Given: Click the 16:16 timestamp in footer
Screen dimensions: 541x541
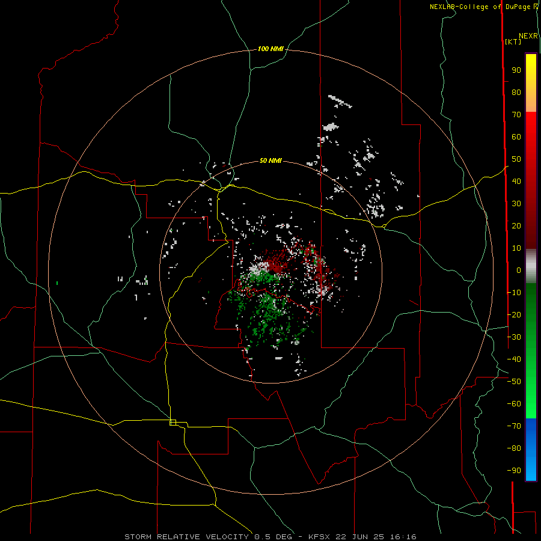Looking at the screenshot, I should coord(403,537).
